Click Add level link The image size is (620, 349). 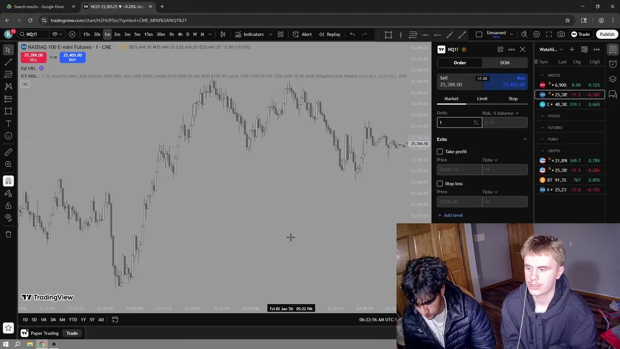click(450, 215)
